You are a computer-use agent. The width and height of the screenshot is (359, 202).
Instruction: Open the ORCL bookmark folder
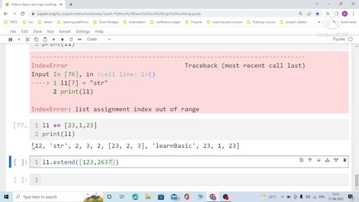click(x=11, y=22)
